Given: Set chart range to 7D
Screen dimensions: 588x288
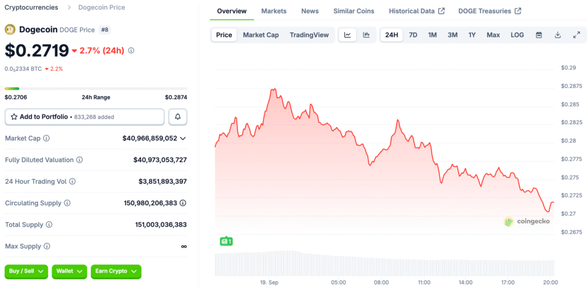Looking at the screenshot, I should pyautogui.click(x=413, y=35).
